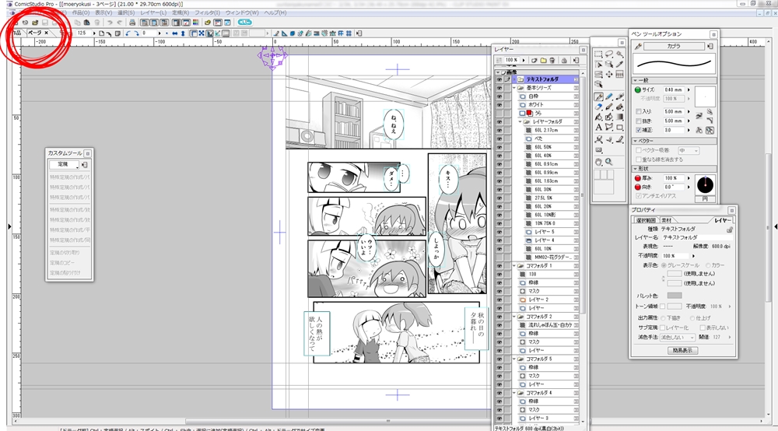The width and height of the screenshot is (778, 431).
Task: Collapse the コマフォルダ 4 folder
Action: (514, 393)
